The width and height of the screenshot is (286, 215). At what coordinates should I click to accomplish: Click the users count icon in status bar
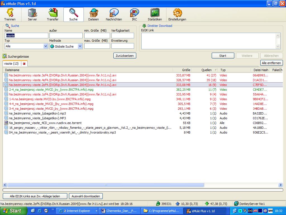(x=158, y=204)
